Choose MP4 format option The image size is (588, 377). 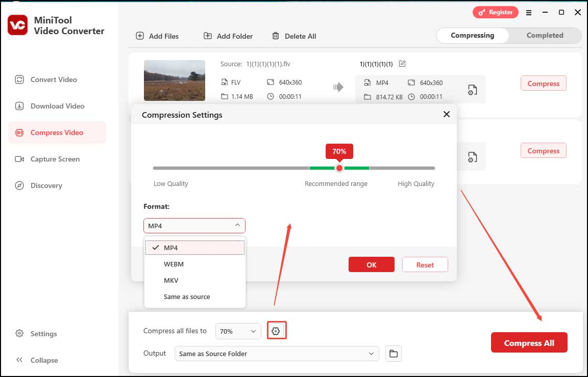(x=194, y=248)
